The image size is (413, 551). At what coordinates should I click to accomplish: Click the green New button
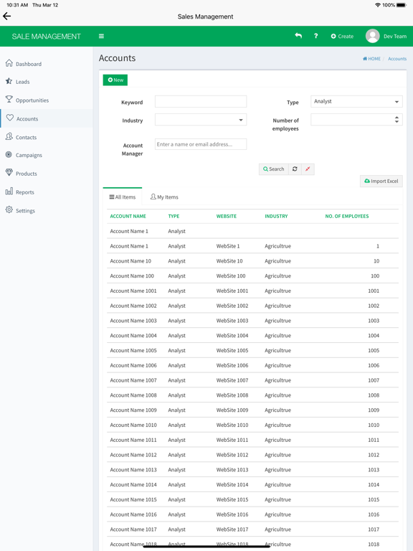(115, 80)
